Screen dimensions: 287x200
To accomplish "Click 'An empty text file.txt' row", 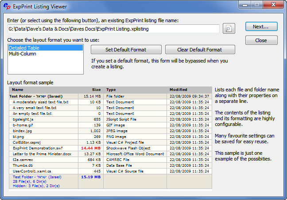I will coord(111,114).
